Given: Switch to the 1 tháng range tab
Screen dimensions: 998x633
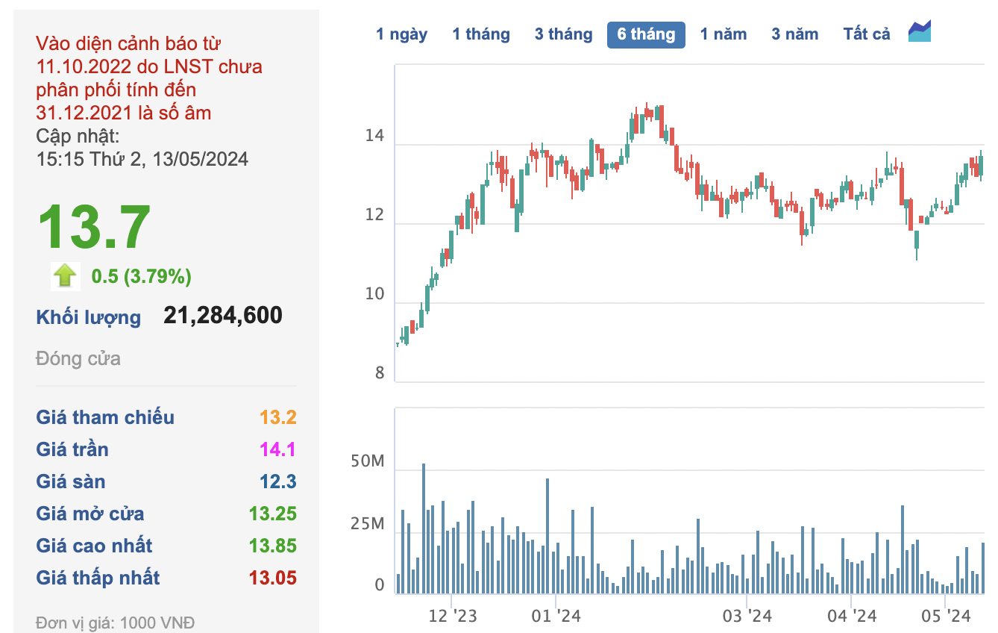Looking at the screenshot, I should tap(481, 34).
